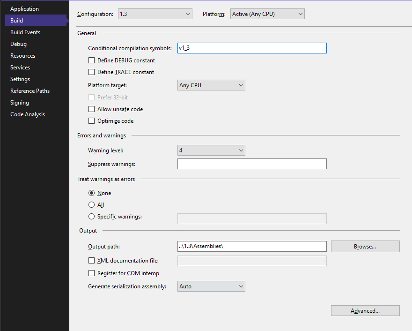Select the All warnings radio button
This screenshot has height=331, width=412.
pyautogui.click(x=91, y=204)
